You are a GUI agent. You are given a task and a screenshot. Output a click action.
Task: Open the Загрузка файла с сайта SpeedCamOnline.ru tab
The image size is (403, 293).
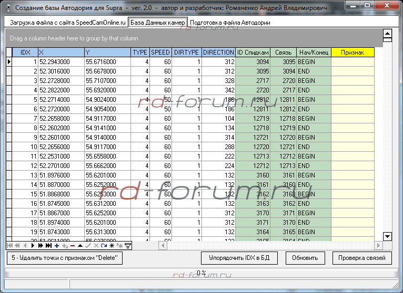[x=68, y=23]
